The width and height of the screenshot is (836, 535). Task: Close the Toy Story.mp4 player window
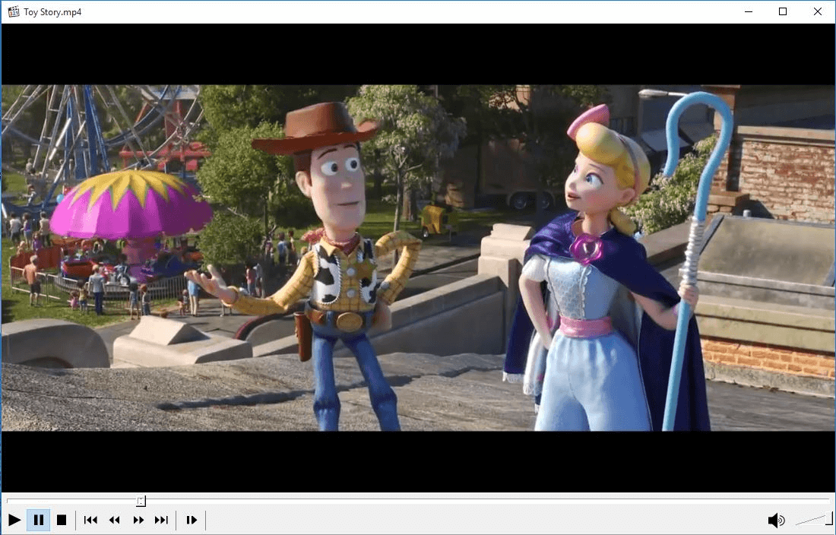[817, 11]
